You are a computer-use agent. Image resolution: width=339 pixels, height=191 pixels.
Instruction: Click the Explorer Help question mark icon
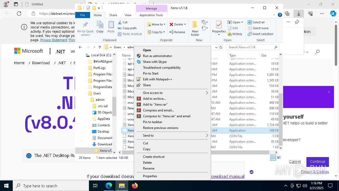pyautogui.click(x=280, y=15)
